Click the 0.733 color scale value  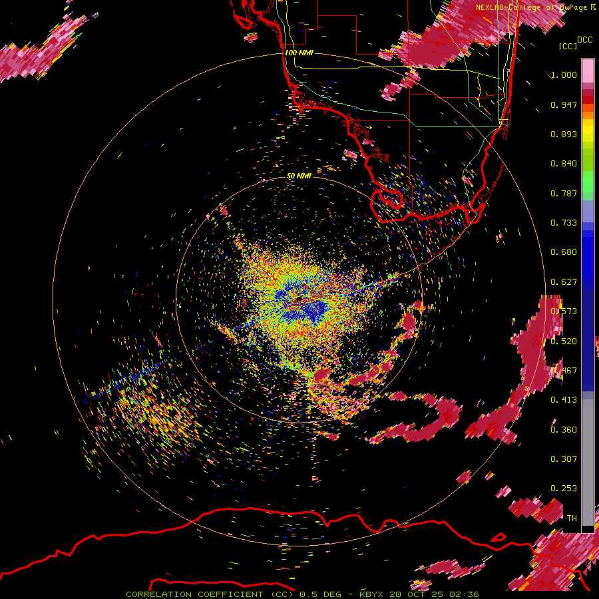click(x=564, y=223)
